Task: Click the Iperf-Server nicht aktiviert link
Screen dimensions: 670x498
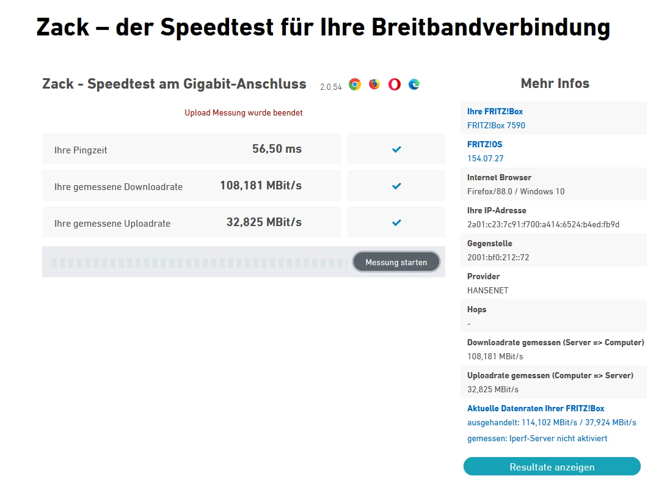Action: pos(537,438)
